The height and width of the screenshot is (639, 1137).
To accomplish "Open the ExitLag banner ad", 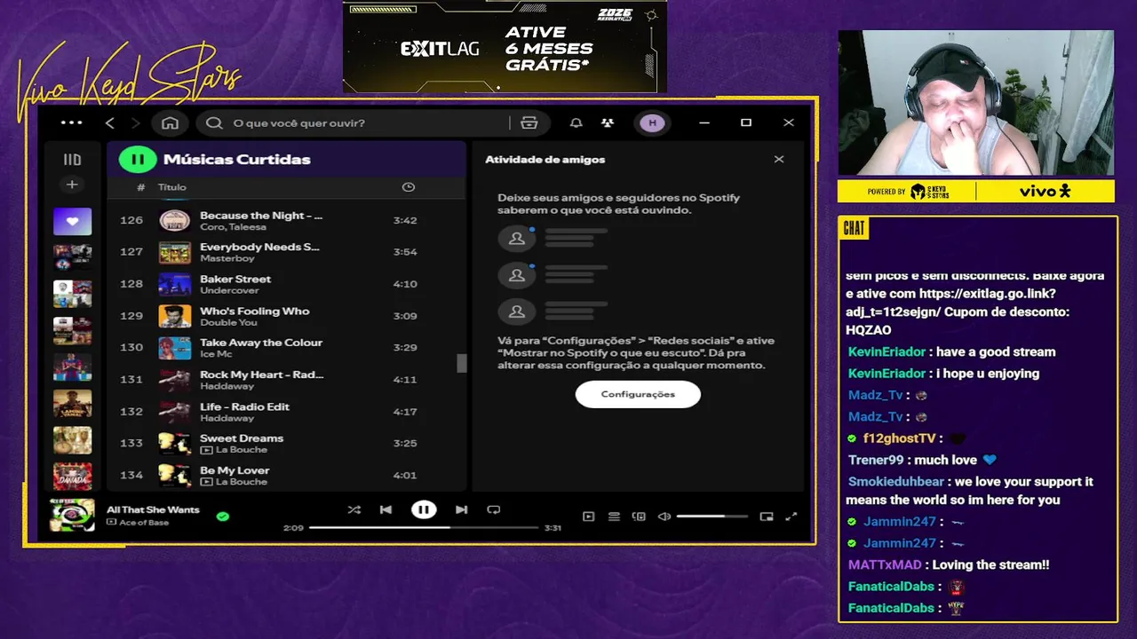I will [x=505, y=46].
